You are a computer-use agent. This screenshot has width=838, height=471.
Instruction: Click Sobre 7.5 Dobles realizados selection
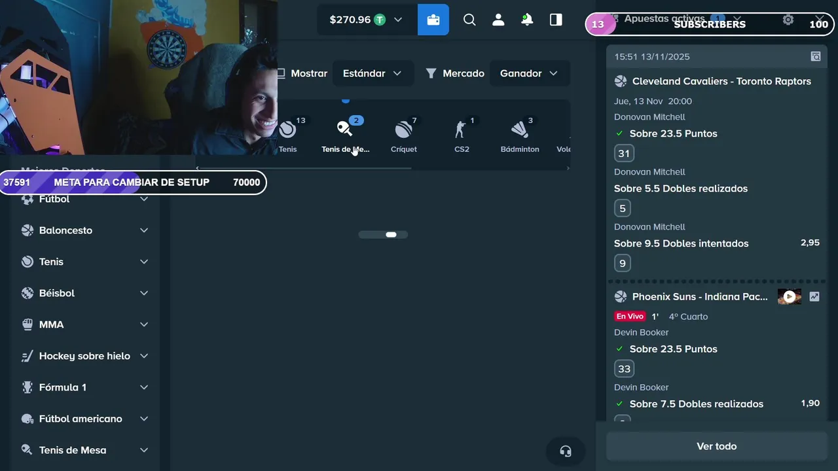pos(697,404)
